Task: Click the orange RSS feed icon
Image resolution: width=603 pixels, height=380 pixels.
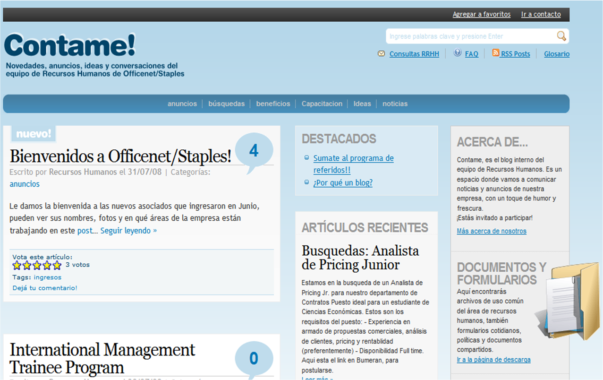Action: 495,53
